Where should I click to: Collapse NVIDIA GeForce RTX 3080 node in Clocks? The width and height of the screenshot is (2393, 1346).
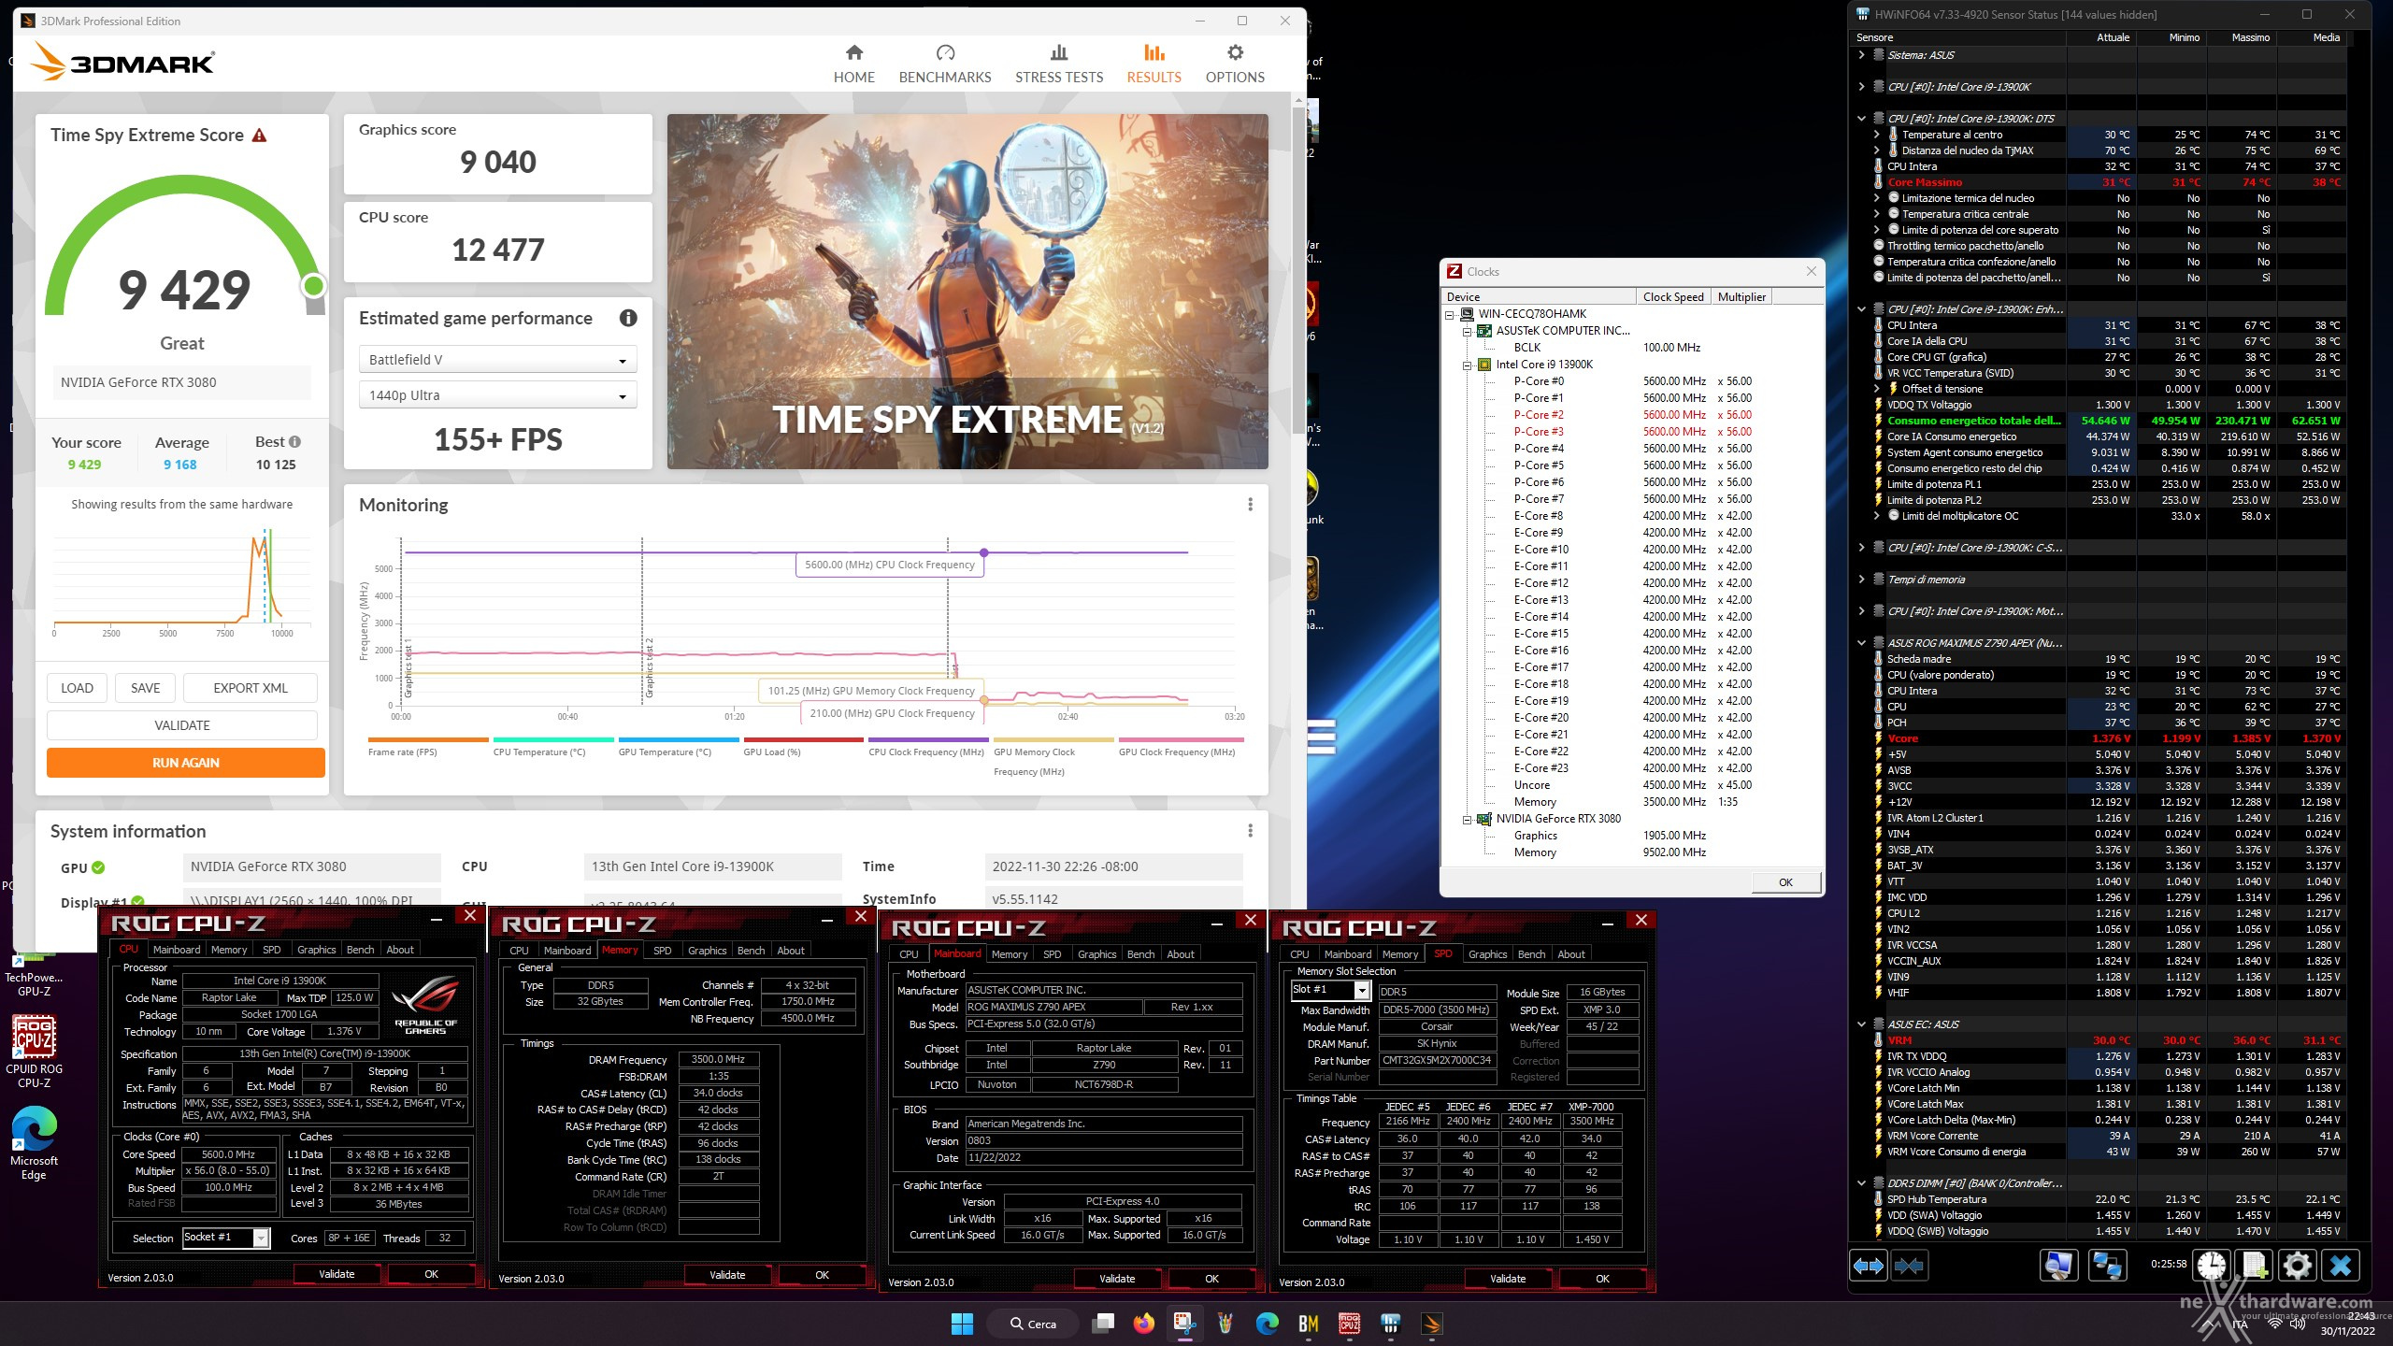pos(1468,819)
